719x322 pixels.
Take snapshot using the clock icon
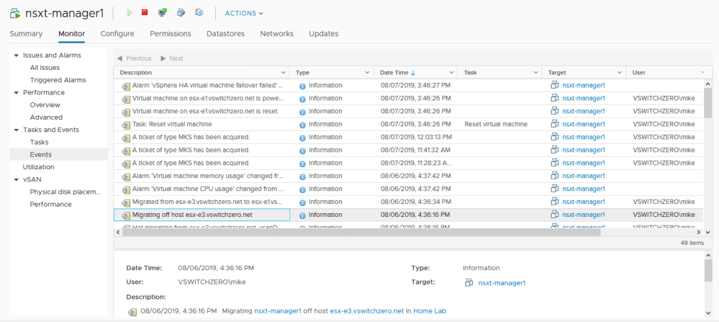[x=199, y=13]
